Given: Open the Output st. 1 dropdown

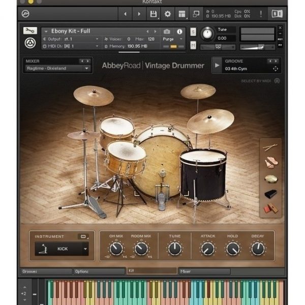Looking at the screenshot, I should 97,39.
